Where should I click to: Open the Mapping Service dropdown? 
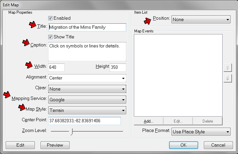87,100
